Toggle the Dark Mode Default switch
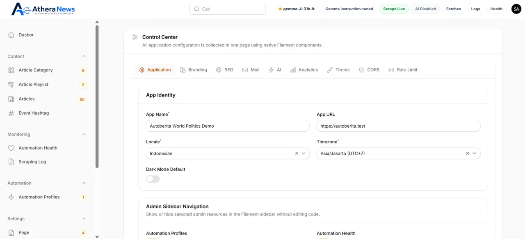Image resolution: width=525 pixels, height=239 pixels. point(153,179)
